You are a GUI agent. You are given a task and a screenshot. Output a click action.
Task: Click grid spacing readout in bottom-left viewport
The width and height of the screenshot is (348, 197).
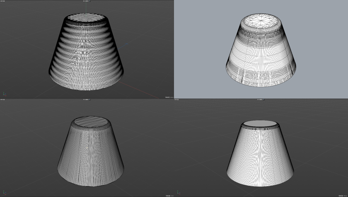169,195
